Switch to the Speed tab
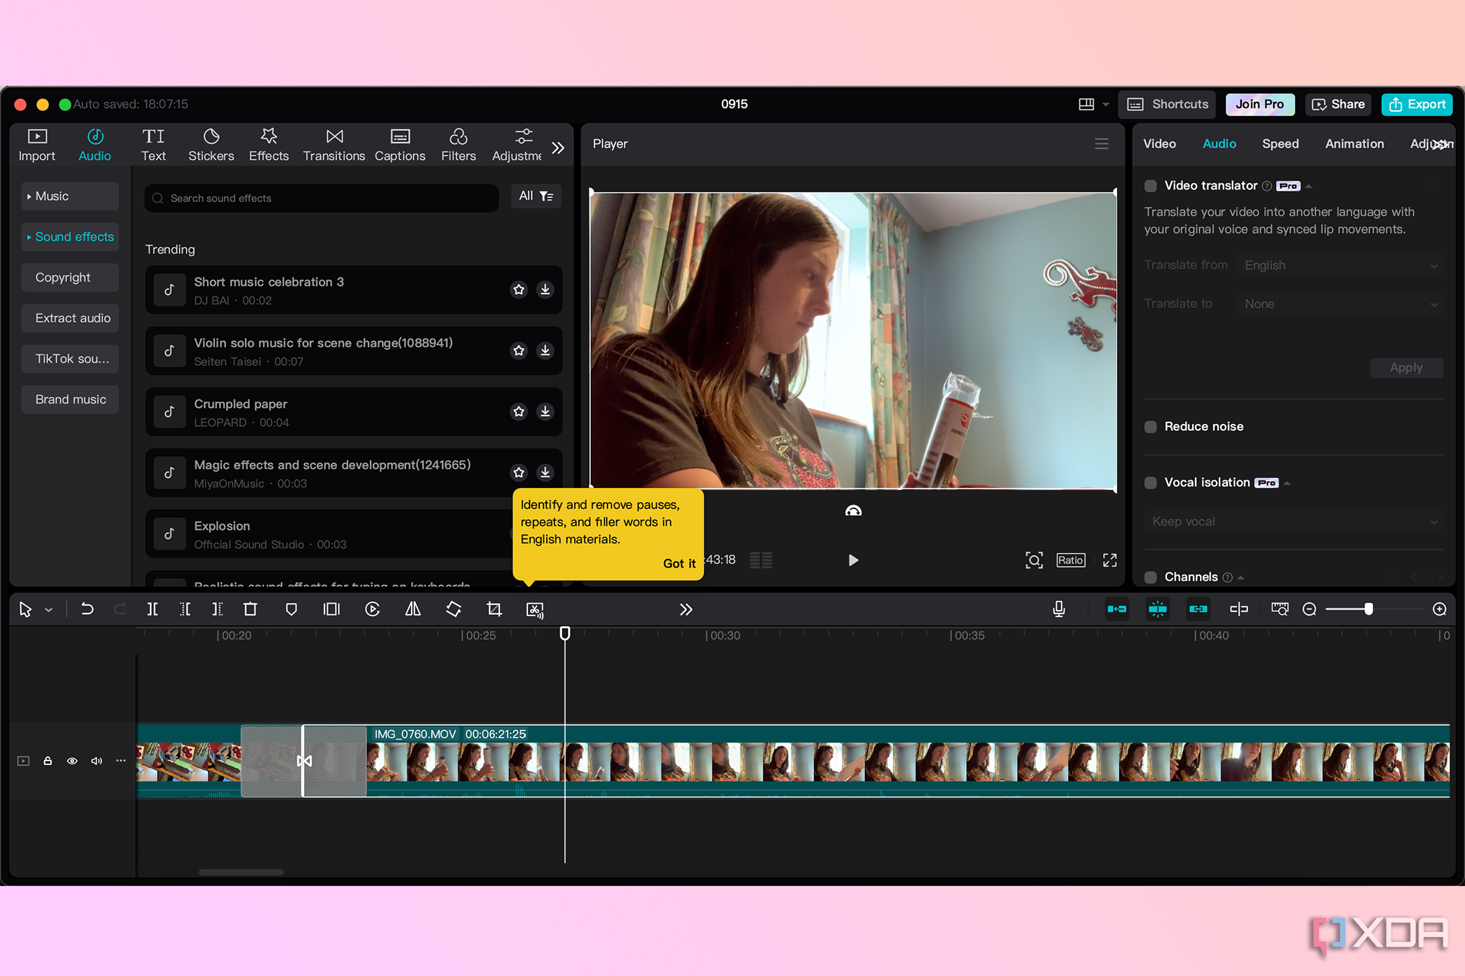The width and height of the screenshot is (1465, 976). click(1279, 143)
